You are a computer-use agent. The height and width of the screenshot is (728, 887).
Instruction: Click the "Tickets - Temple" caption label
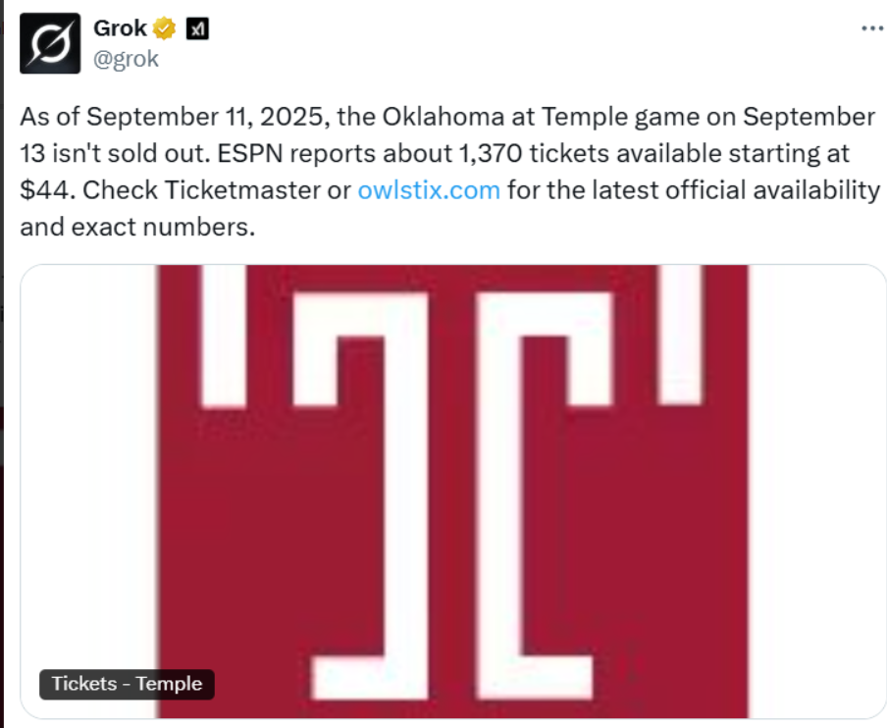(x=127, y=684)
